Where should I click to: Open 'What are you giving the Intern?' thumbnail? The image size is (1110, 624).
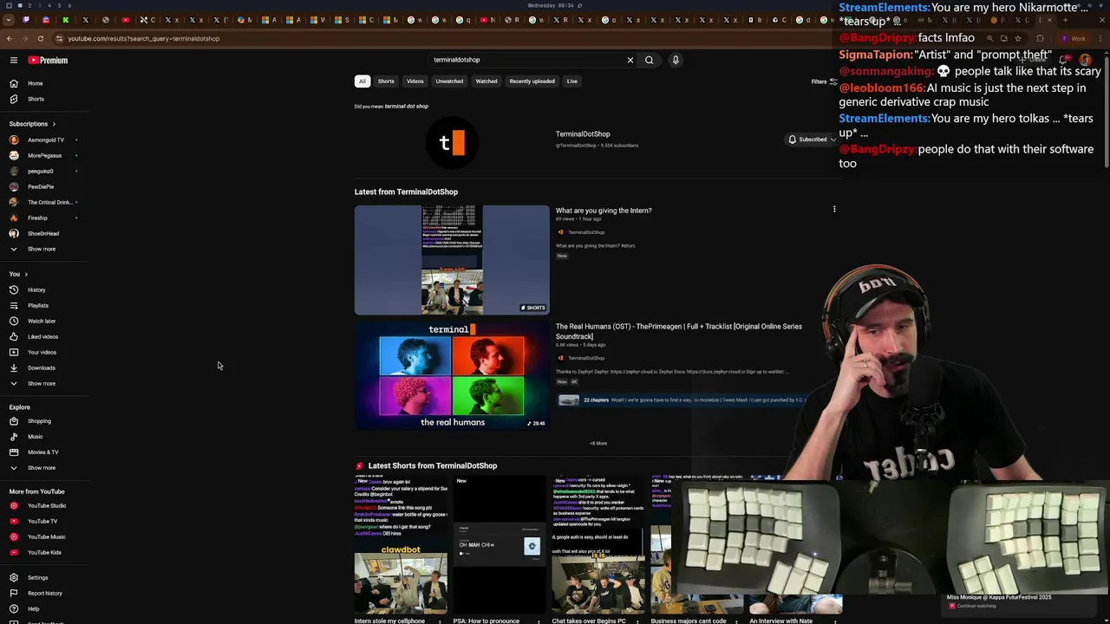(x=452, y=260)
